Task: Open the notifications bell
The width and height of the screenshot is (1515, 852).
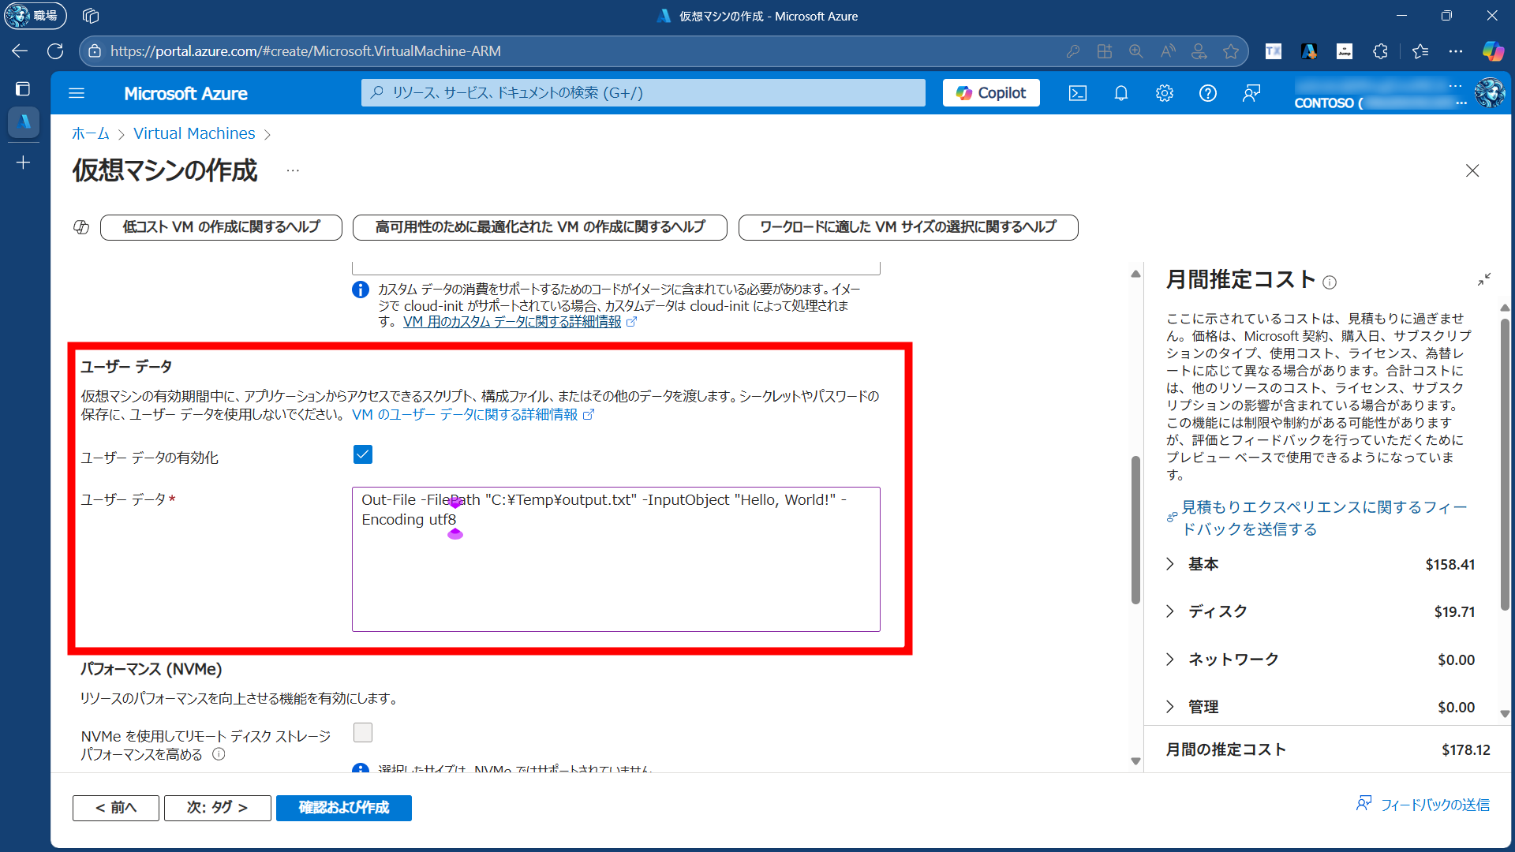Action: point(1120,93)
